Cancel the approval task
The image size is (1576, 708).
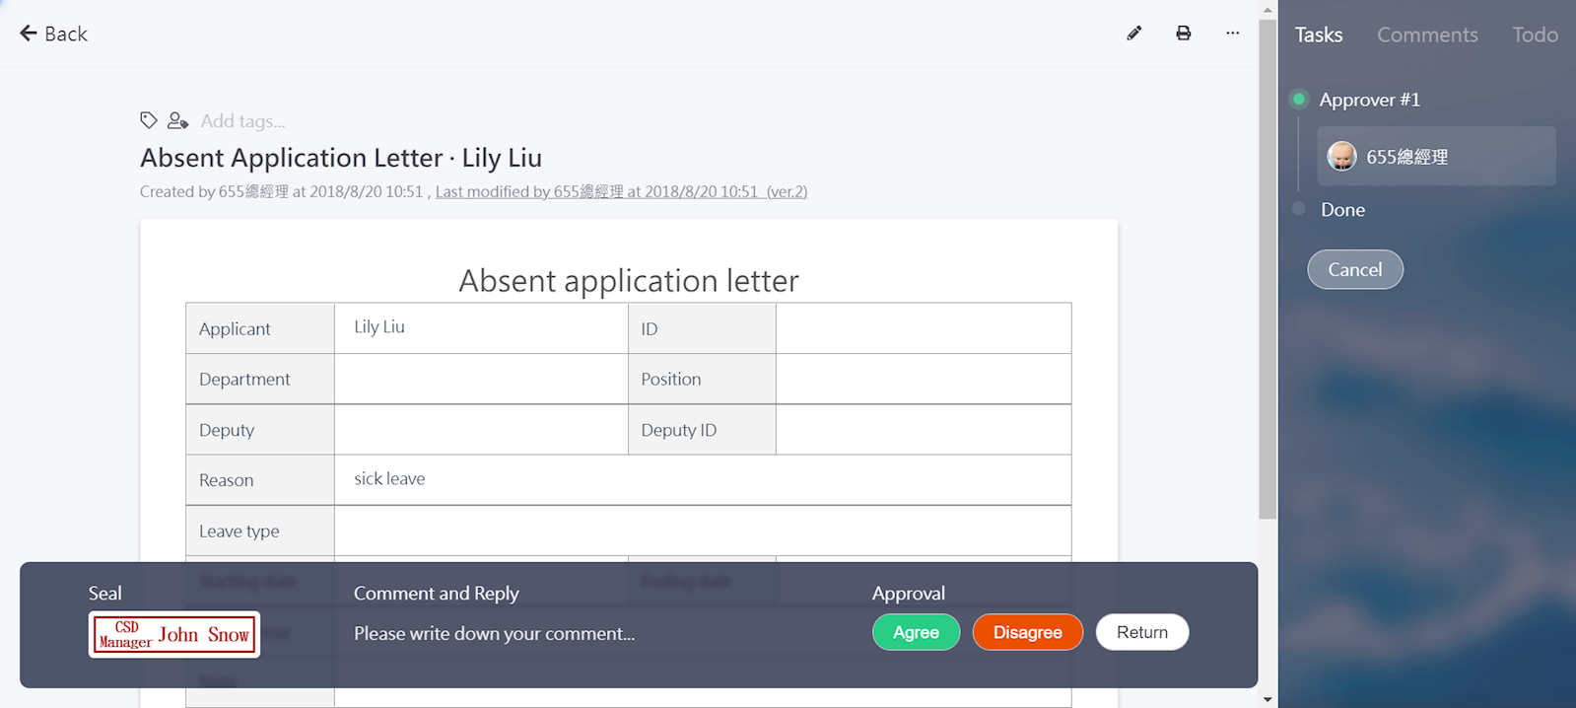click(x=1355, y=269)
